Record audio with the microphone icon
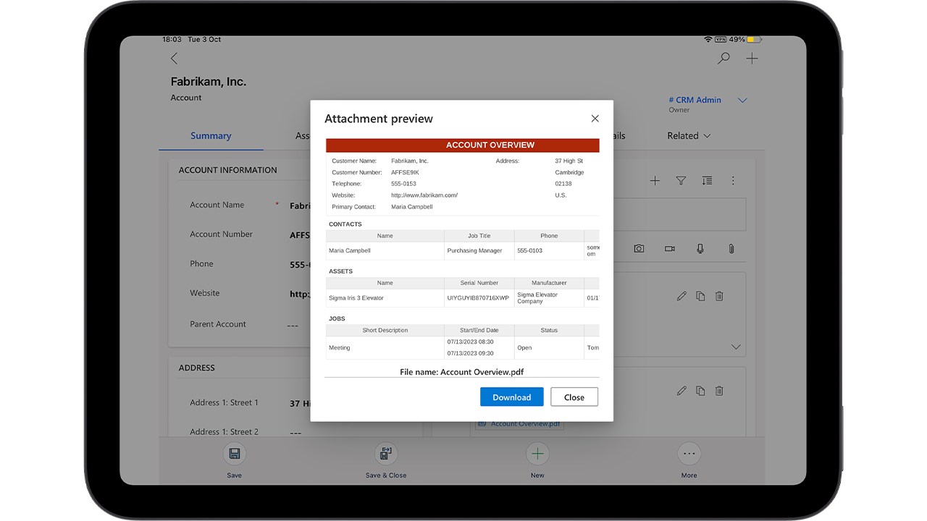Screen dimensions: 927x521 click(700, 249)
